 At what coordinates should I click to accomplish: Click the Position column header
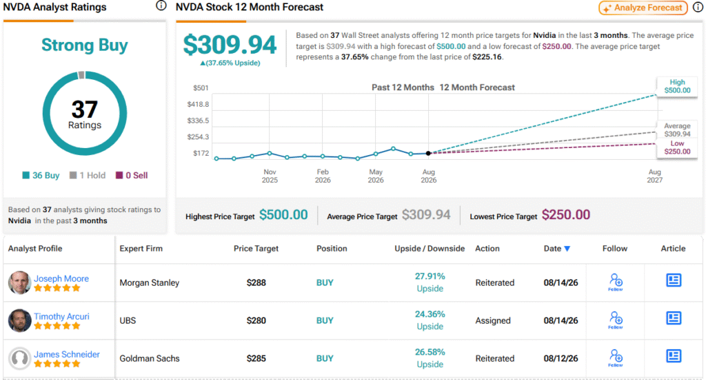[332, 249]
